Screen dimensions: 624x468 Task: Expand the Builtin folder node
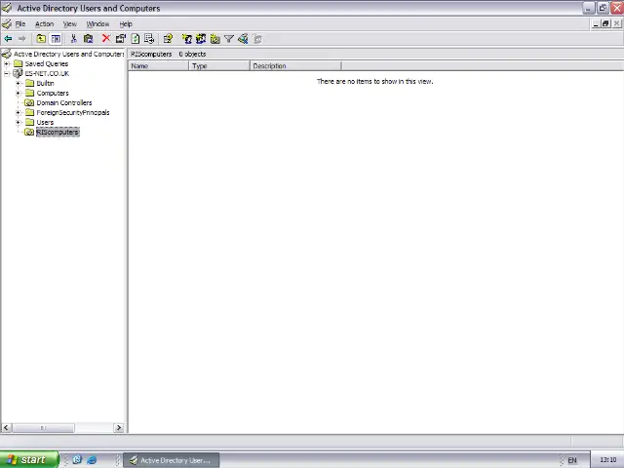click(19, 84)
